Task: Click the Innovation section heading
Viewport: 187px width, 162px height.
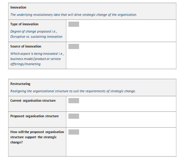Action: [18, 7]
